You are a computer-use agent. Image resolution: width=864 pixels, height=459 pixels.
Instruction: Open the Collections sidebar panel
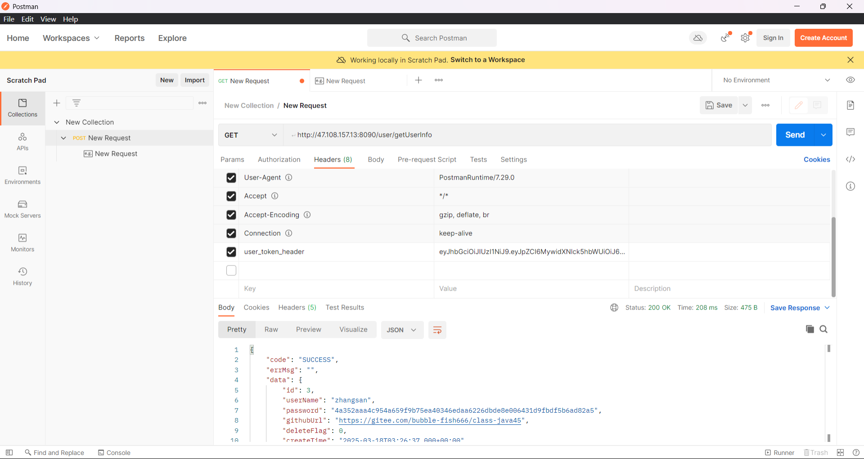tap(22, 108)
